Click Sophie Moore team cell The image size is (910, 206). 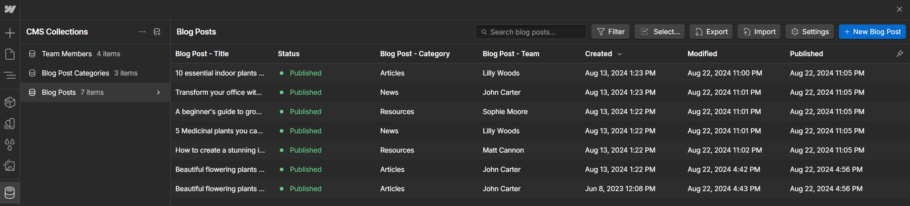[x=505, y=112]
